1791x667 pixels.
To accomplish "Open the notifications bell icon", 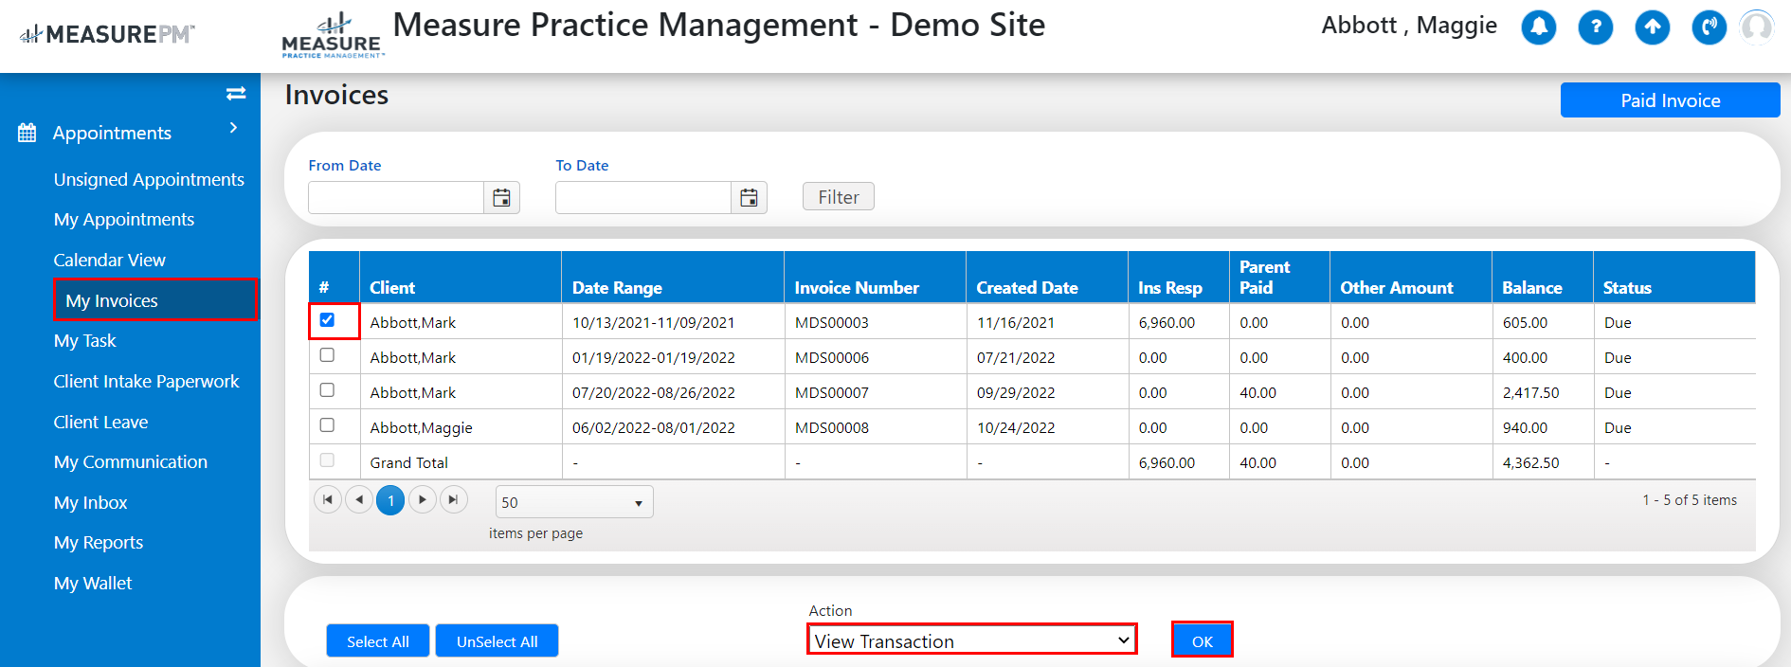I will point(1539,27).
